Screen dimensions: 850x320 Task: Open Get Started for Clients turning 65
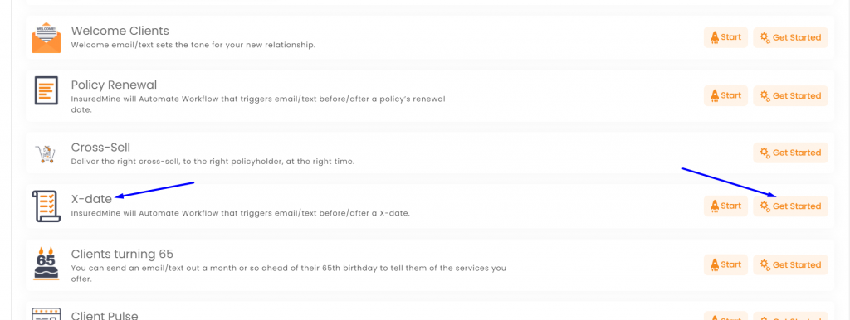(790, 264)
